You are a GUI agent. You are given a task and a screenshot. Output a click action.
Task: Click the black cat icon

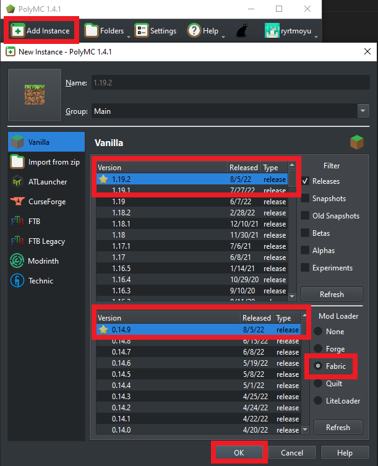tap(242, 30)
